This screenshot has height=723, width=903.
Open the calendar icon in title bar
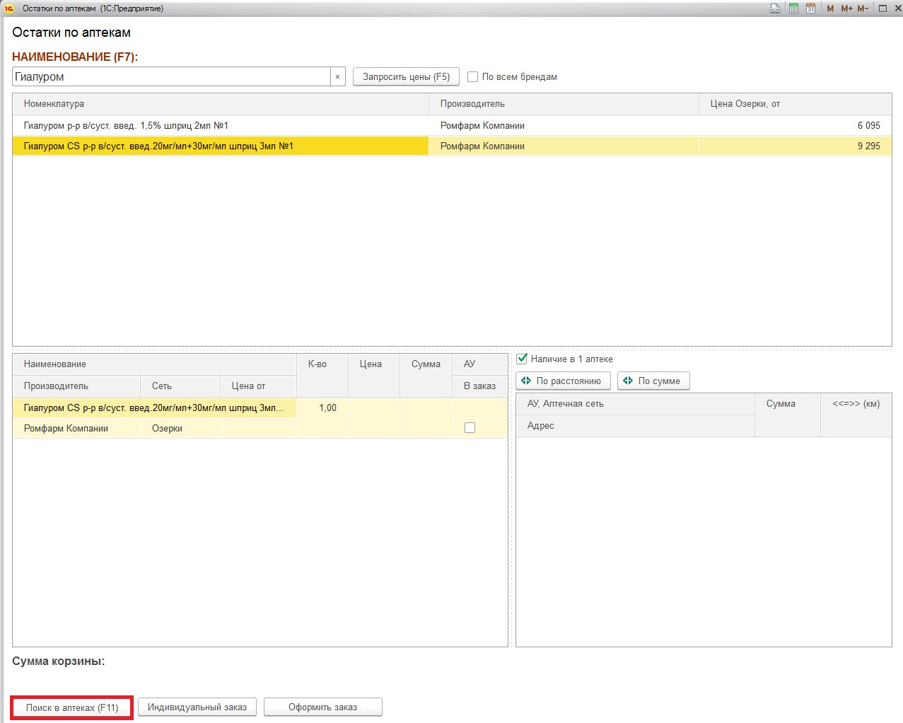[810, 8]
